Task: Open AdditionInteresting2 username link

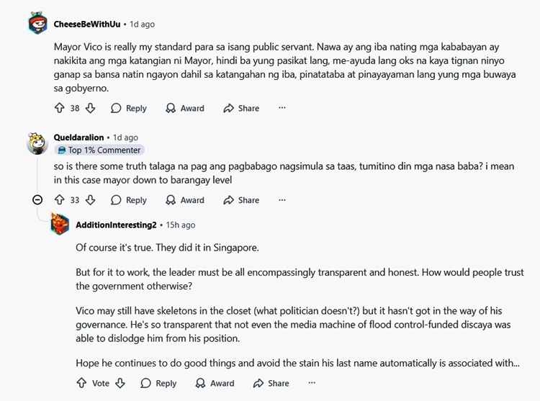Action: click(x=116, y=225)
